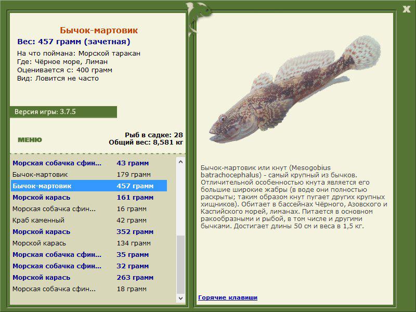Screen dimensions: 416x312
Task: Select Морской карась 263 грамм entry
Action: tap(89, 277)
